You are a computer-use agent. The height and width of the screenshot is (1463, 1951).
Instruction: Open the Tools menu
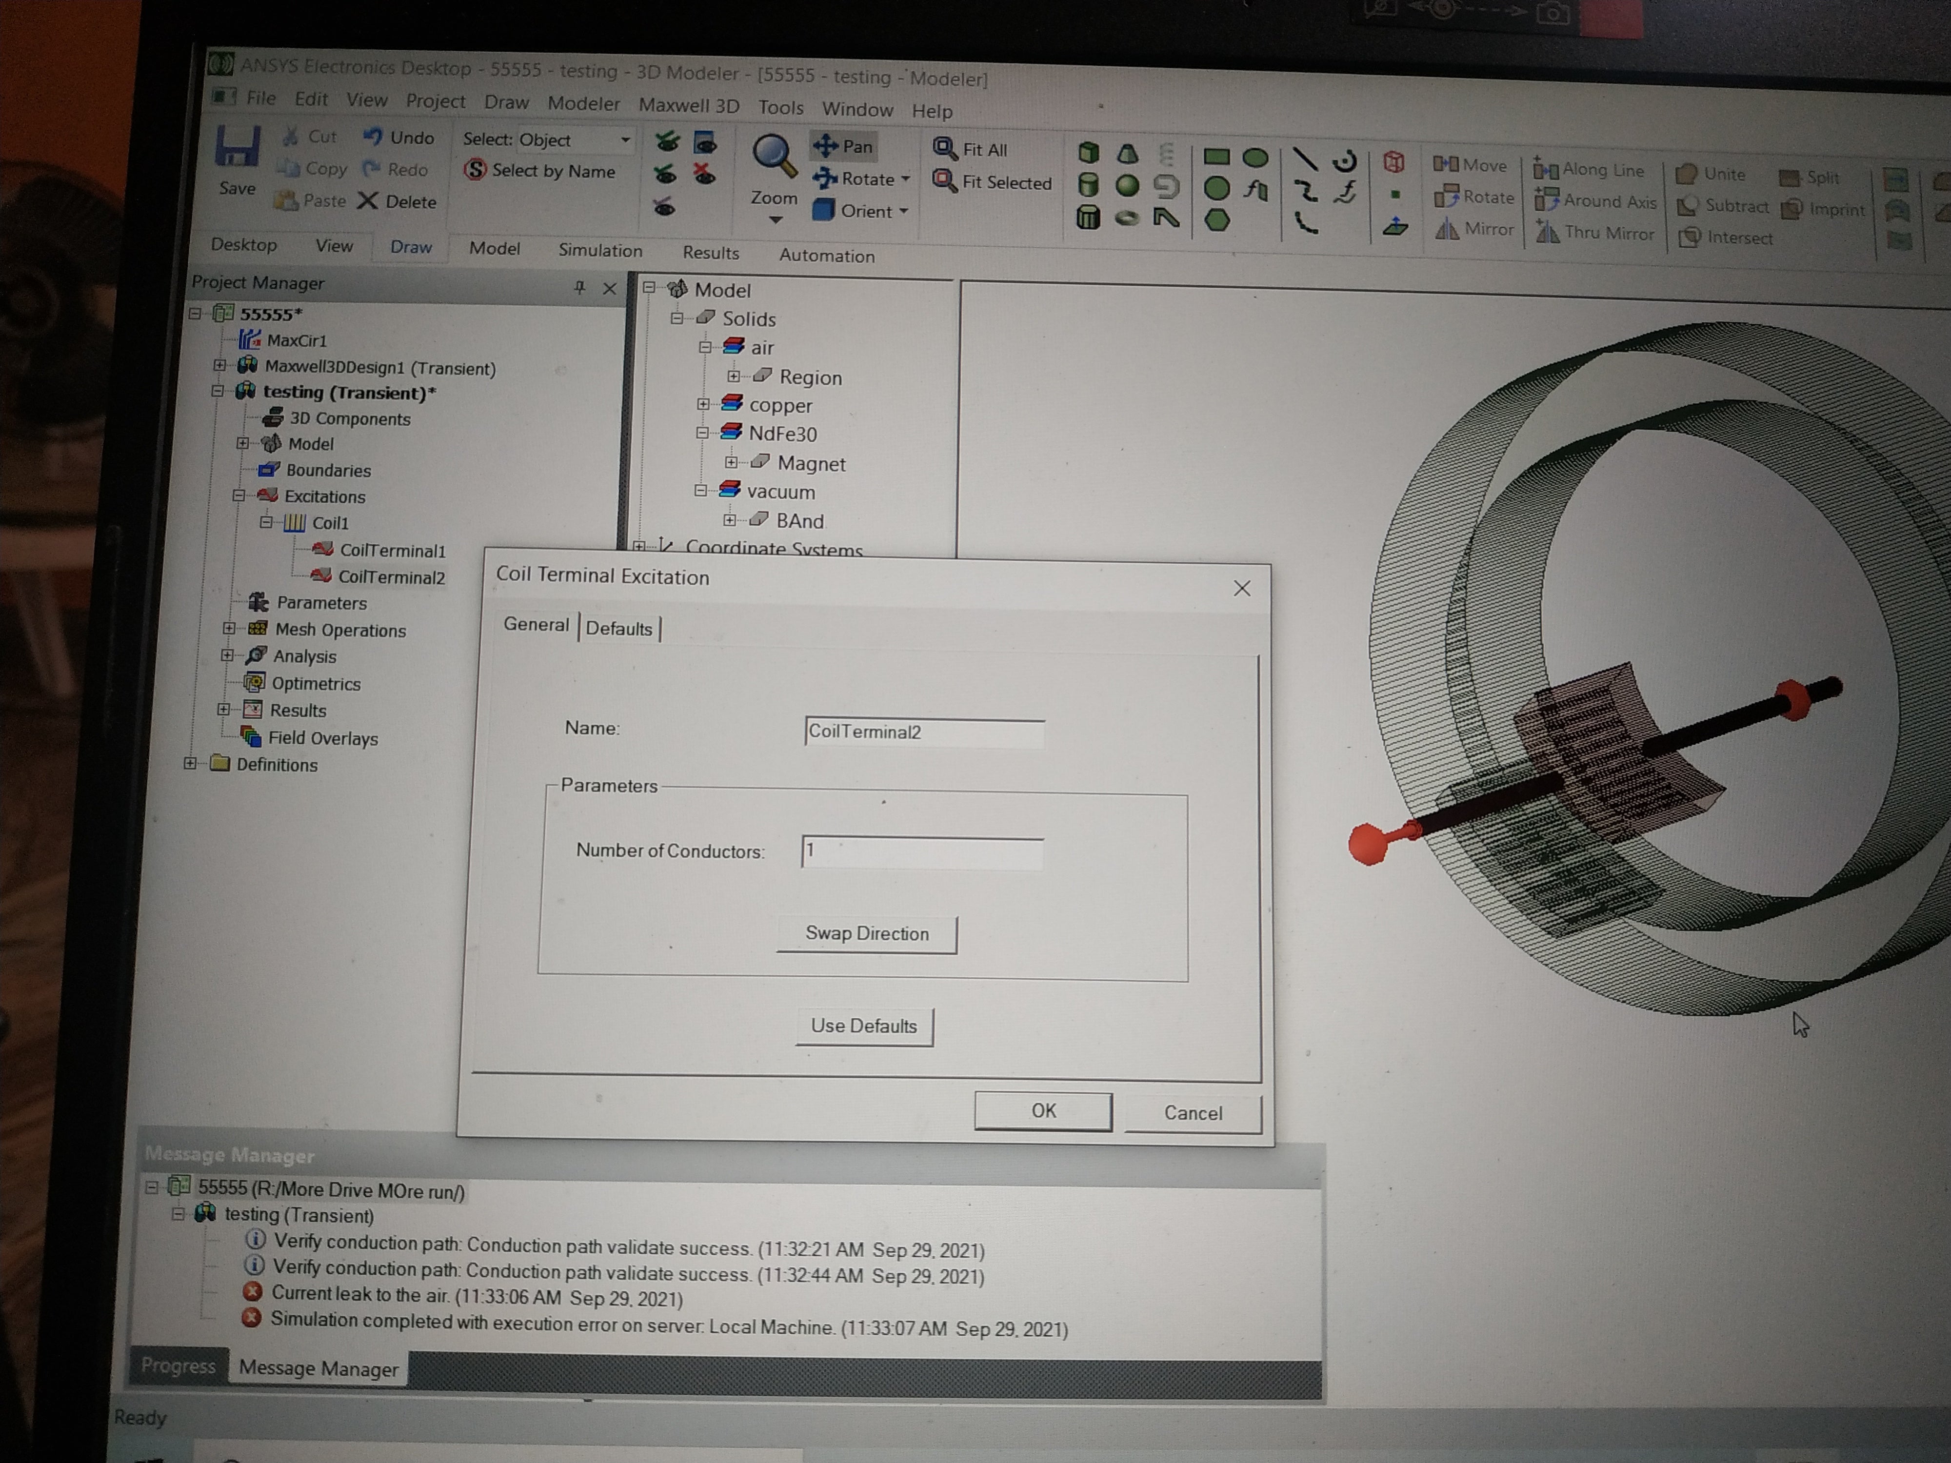[780, 108]
